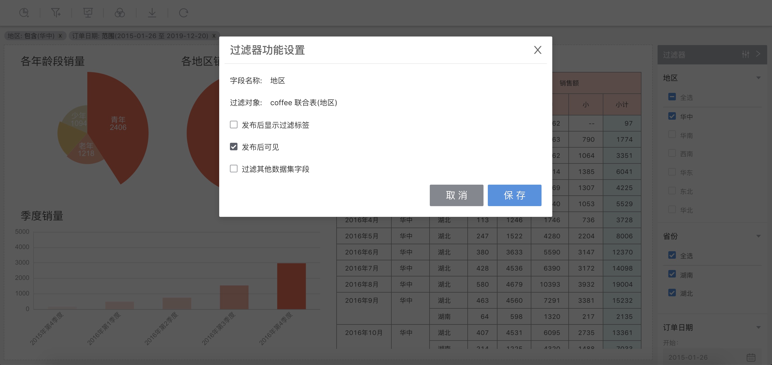Enable 发布后显示过滤标签 checkbox

[x=234, y=125]
